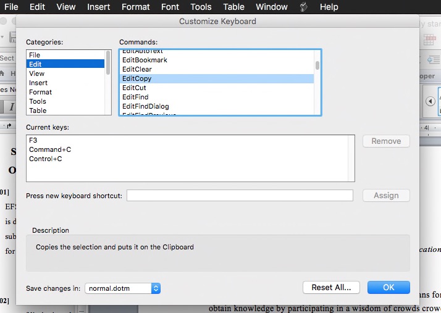Click the Reset All button

(331, 288)
